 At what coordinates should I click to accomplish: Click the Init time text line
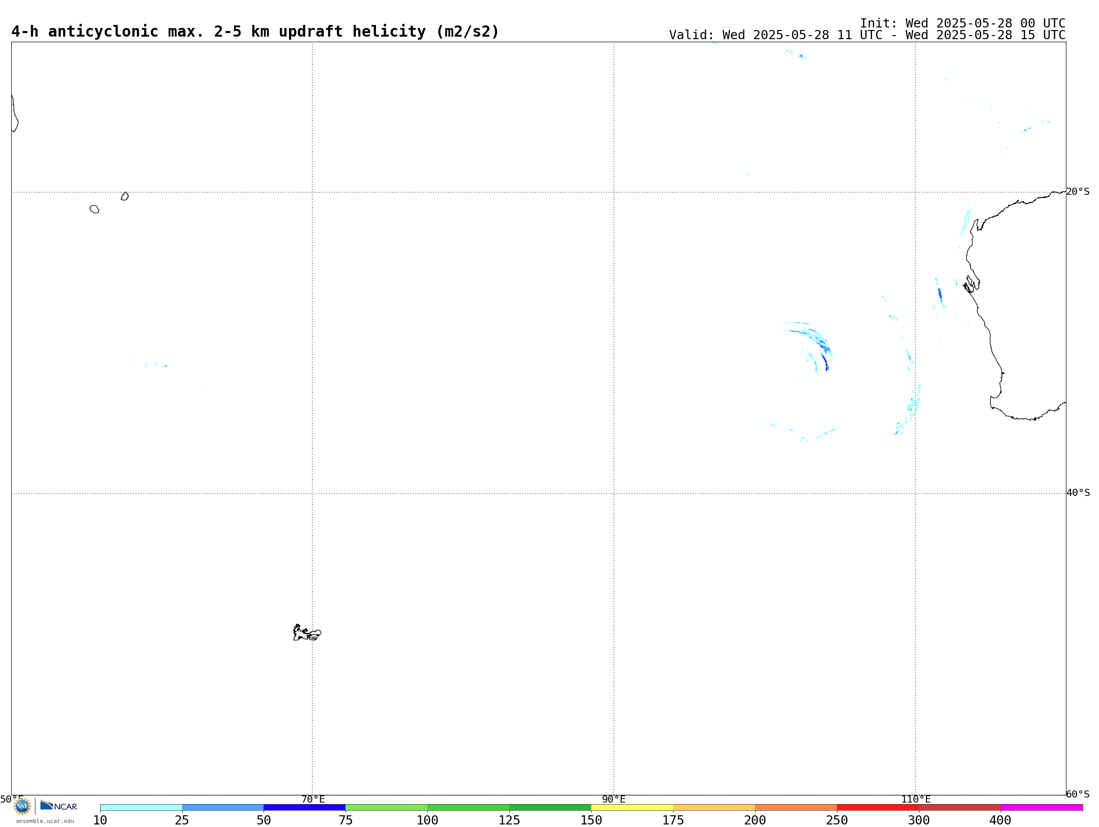click(963, 23)
